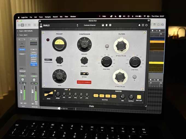This screenshot has height=139, width=186.
Task: Mute the Inst 2 channel strip
Action: pyautogui.click(x=21, y=103)
